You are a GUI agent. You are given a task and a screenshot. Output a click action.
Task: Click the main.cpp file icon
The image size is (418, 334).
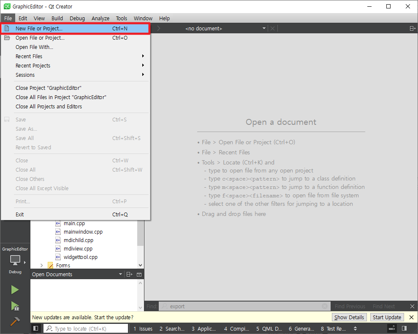(58, 224)
